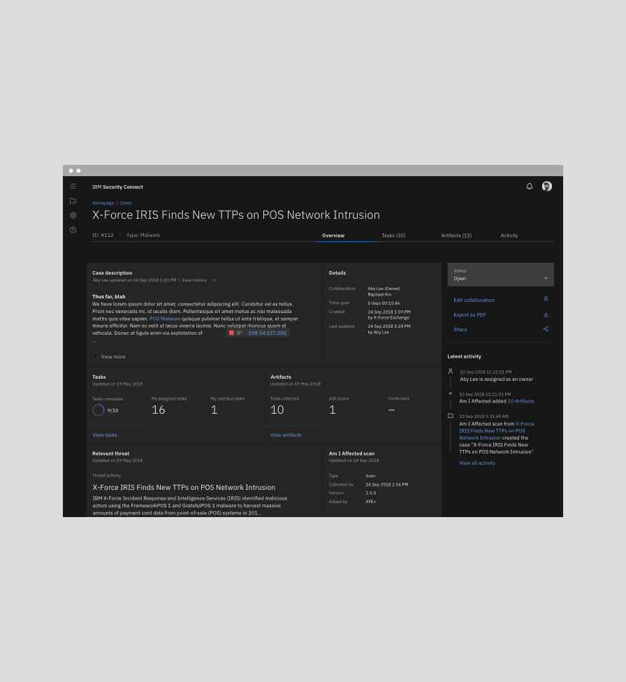Screen dimensions: 626x682
Task: Open the Status dropdown
Action: tap(501, 275)
